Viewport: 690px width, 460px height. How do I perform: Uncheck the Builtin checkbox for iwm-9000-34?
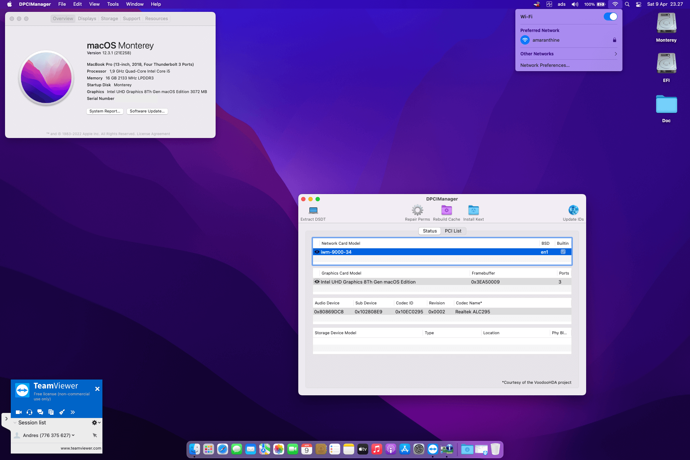coord(563,252)
